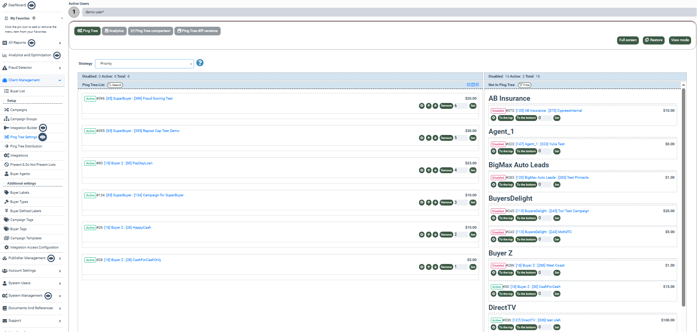The width and height of the screenshot is (697, 332).
Task: Expand the Publisher Management menu
Action: [x=60, y=258]
